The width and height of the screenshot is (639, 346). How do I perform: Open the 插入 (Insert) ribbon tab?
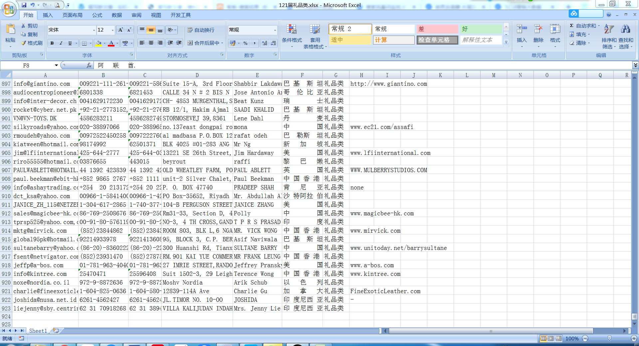[48, 15]
